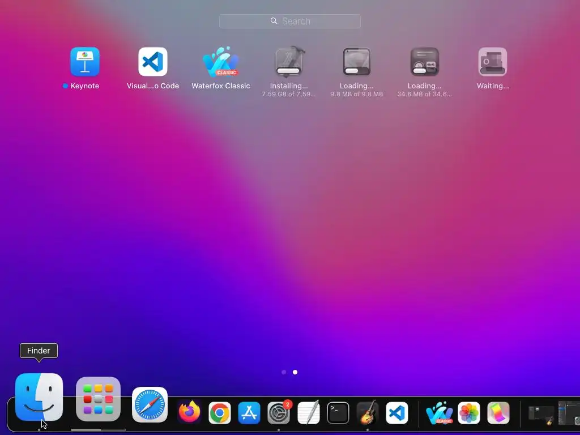
Task: Click the "7.59 GB of 7.59..." install size text
Action: tap(288, 94)
